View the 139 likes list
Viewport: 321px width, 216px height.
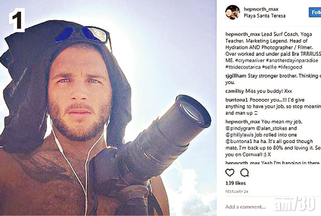click(x=235, y=183)
